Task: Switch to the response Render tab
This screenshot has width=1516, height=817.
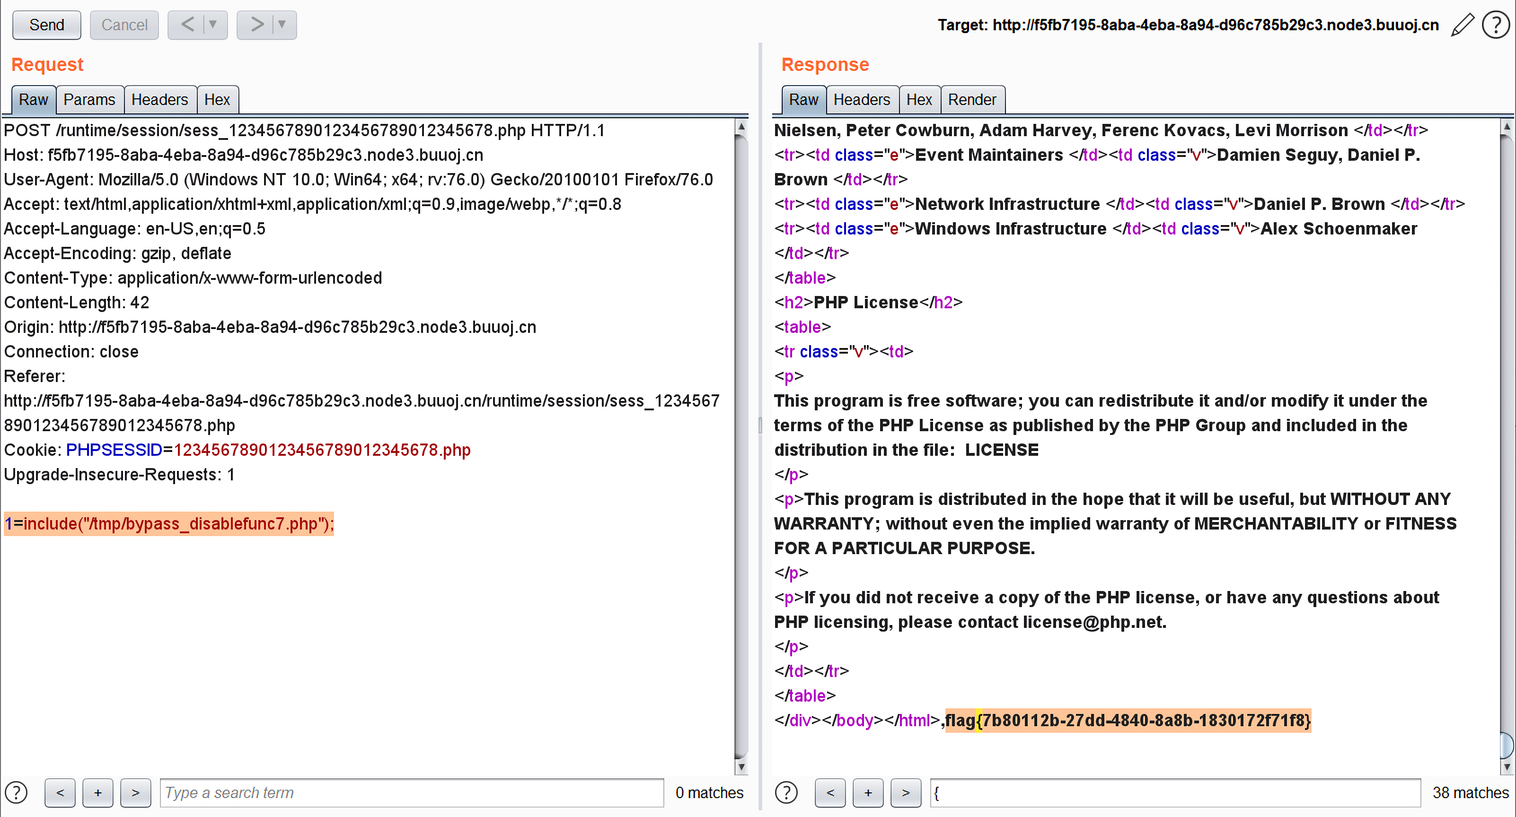Action: [972, 99]
